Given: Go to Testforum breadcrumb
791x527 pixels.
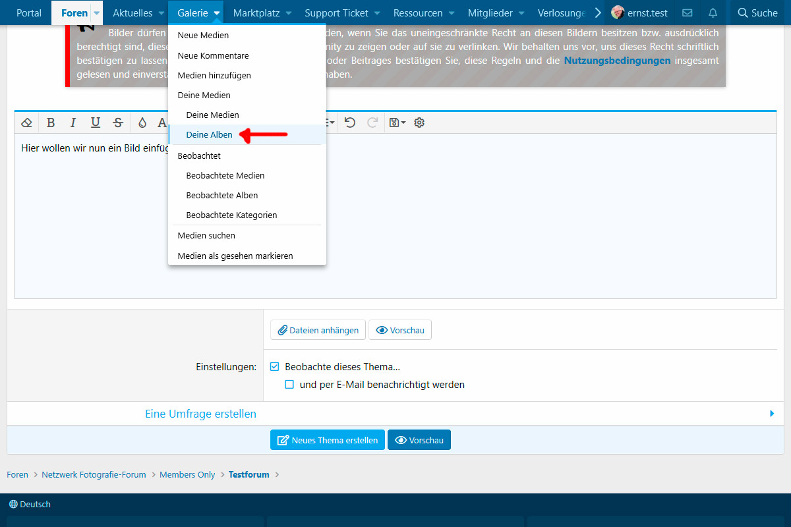Looking at the screenshot, I should tap(250, 474).
